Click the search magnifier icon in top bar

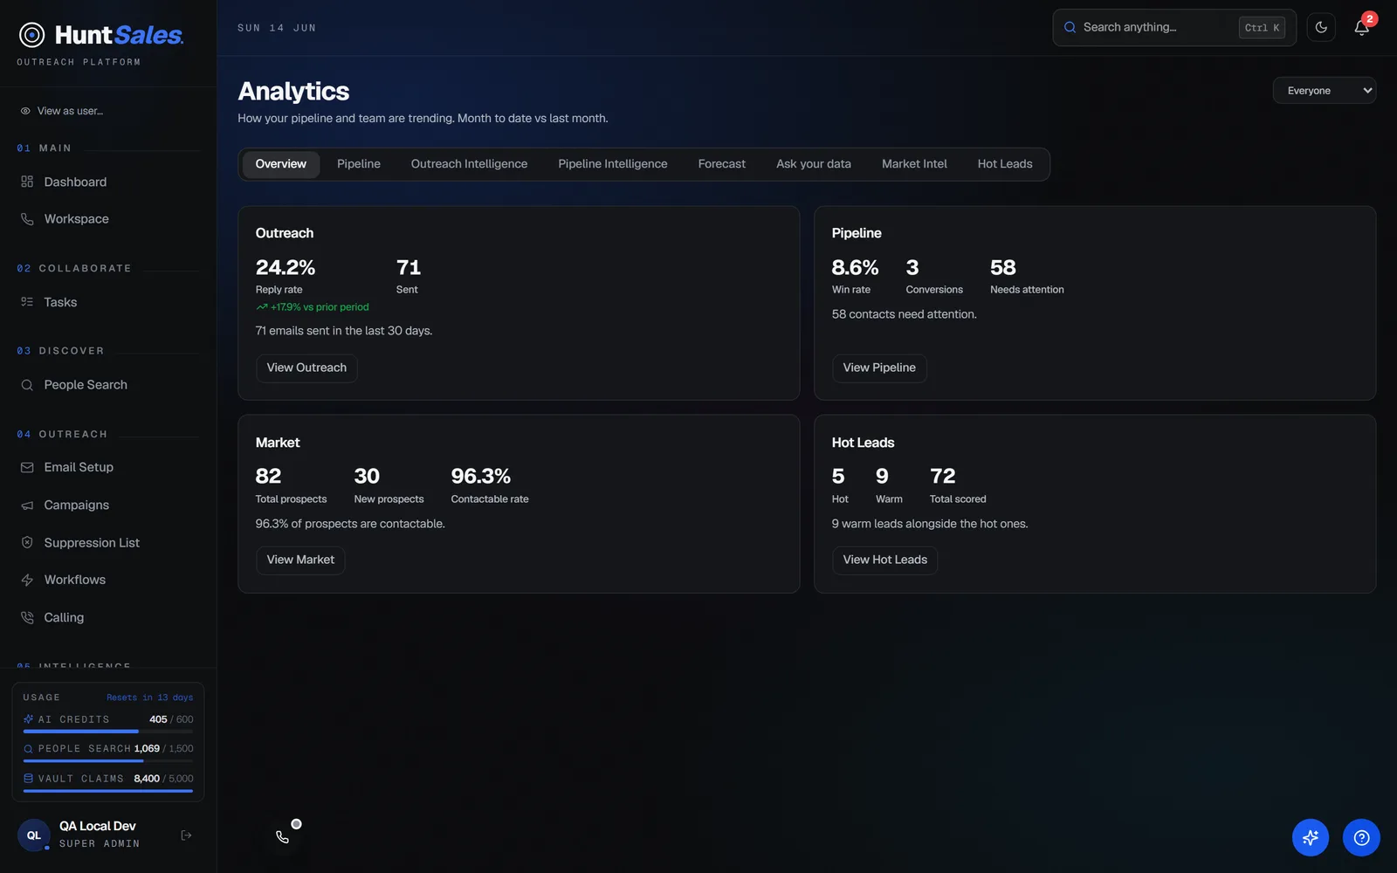pyautogui.click(x=1070, y=28)
